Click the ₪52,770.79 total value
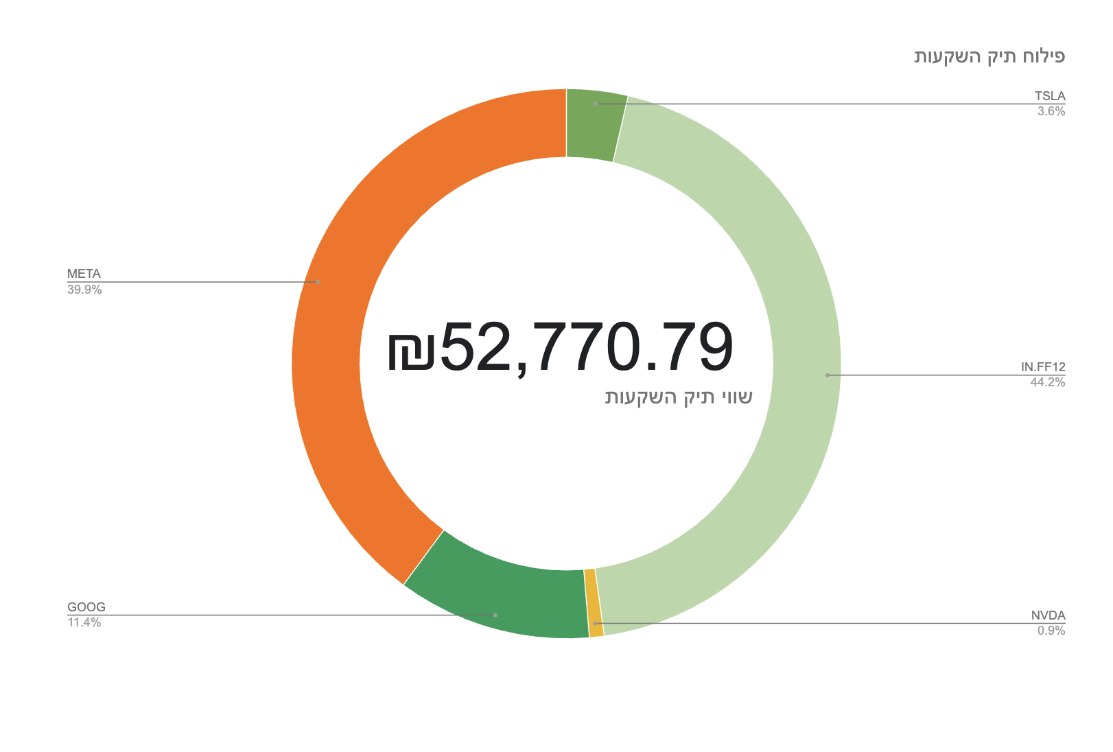 (x=561, y=347)
